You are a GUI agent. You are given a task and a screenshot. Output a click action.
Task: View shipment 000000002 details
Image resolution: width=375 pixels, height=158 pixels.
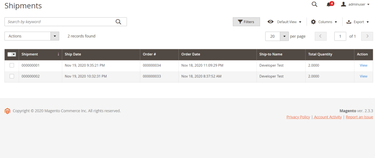click(x=363, y=76)
